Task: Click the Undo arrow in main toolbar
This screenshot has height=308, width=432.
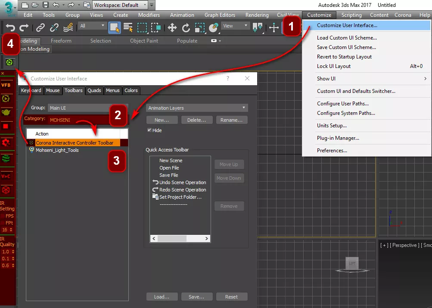Action: [10, 28]
